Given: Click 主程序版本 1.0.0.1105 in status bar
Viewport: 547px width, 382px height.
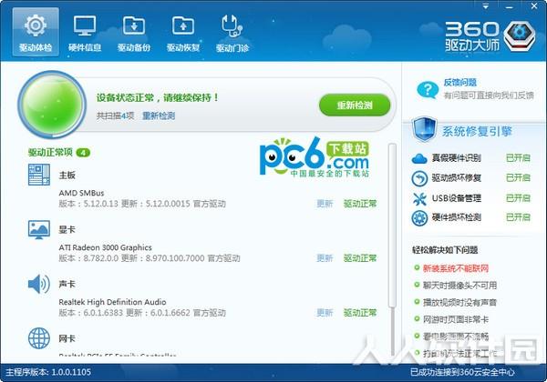Looking at the screenshot, I should tap(48, 372).
